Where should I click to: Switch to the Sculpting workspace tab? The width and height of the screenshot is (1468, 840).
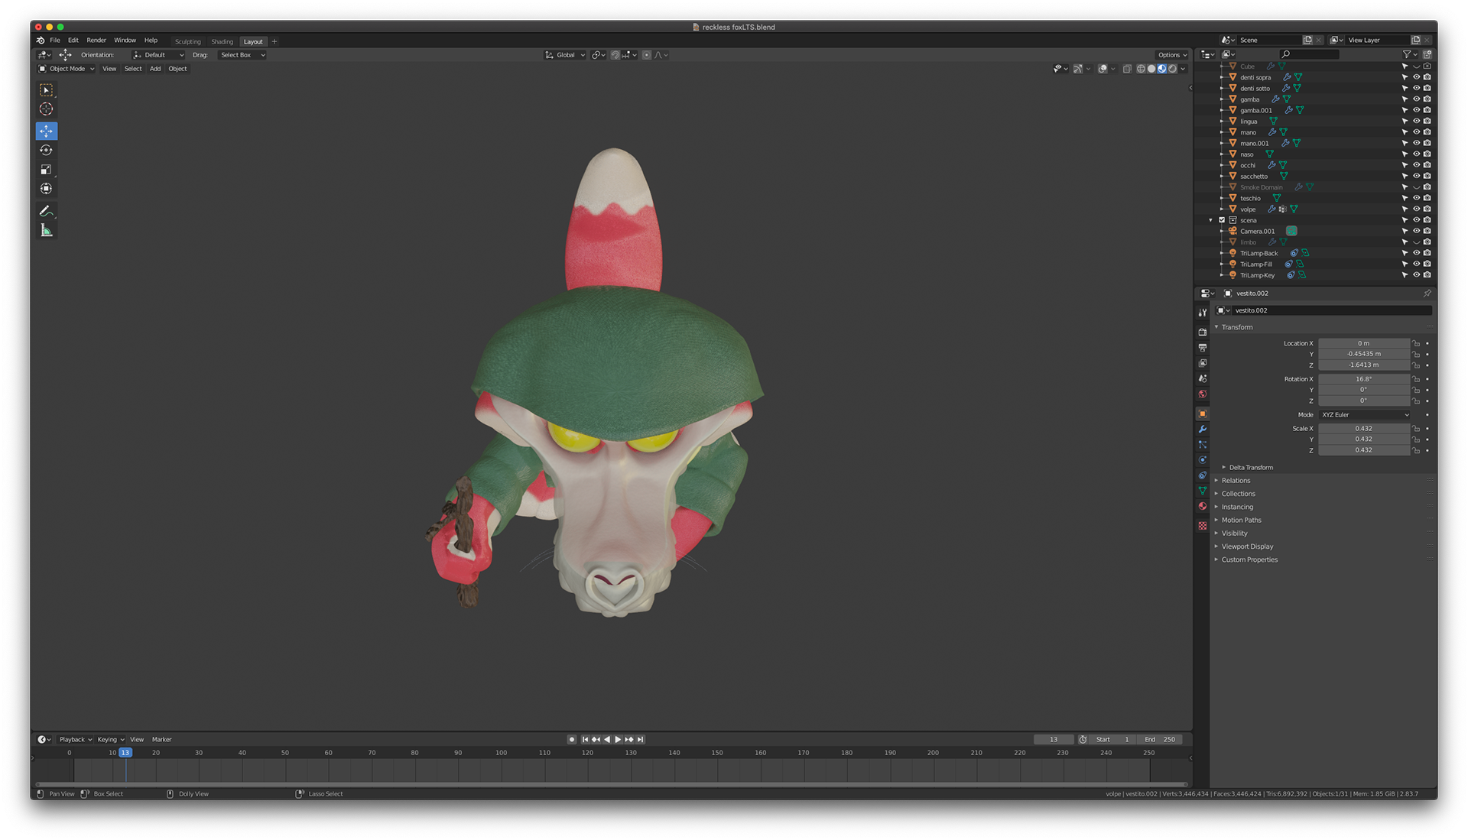click(187, 42)
